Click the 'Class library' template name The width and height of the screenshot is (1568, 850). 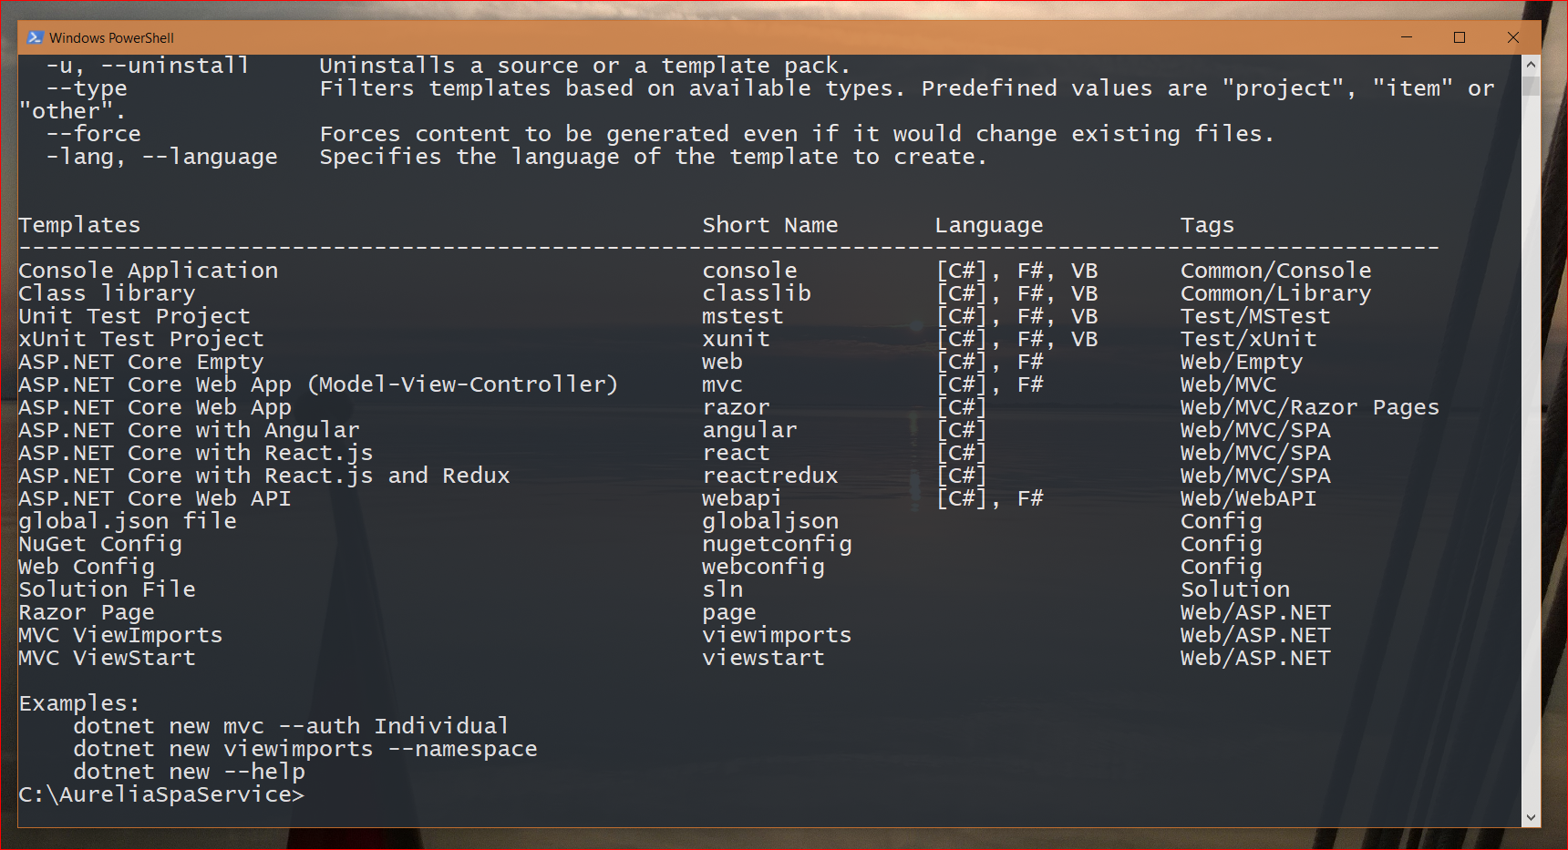107,293
